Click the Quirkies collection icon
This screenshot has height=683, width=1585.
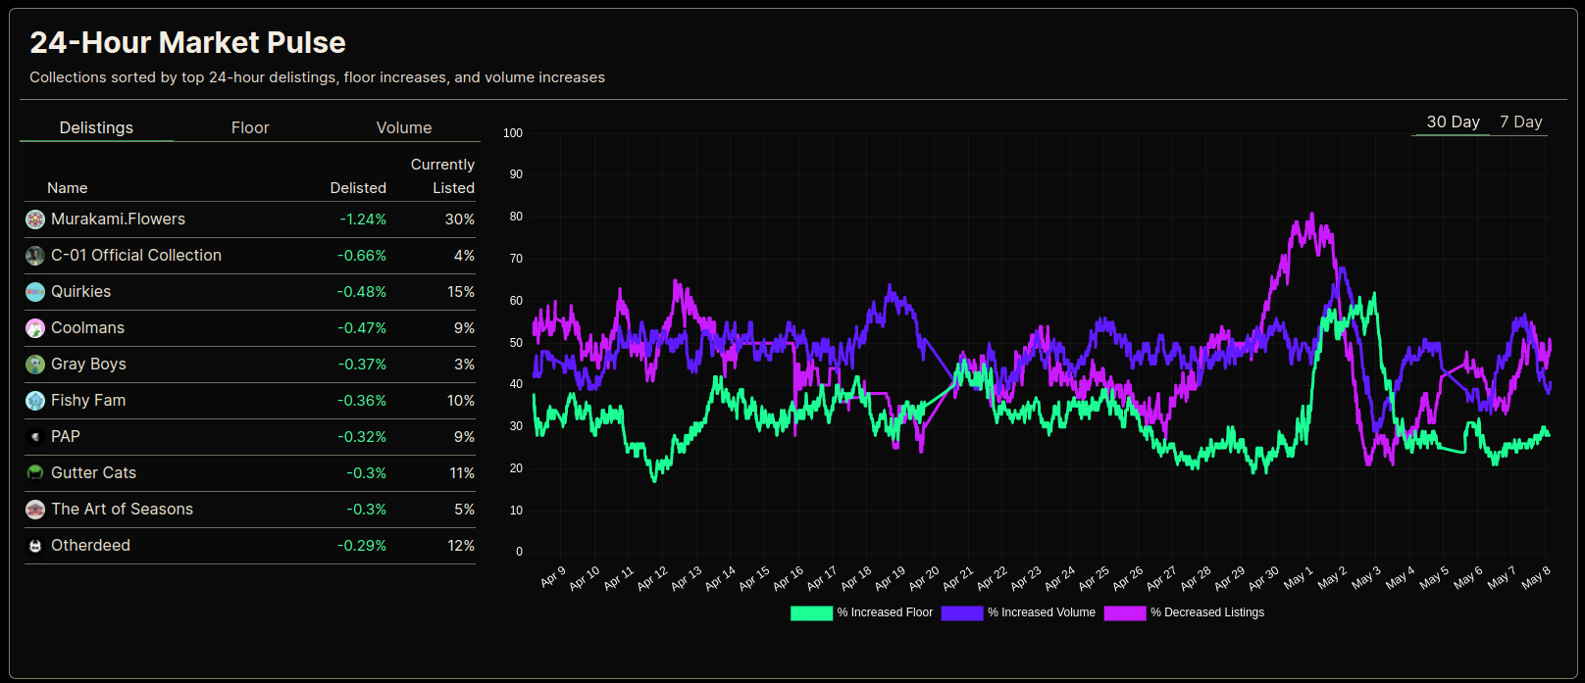coord(35,292)
